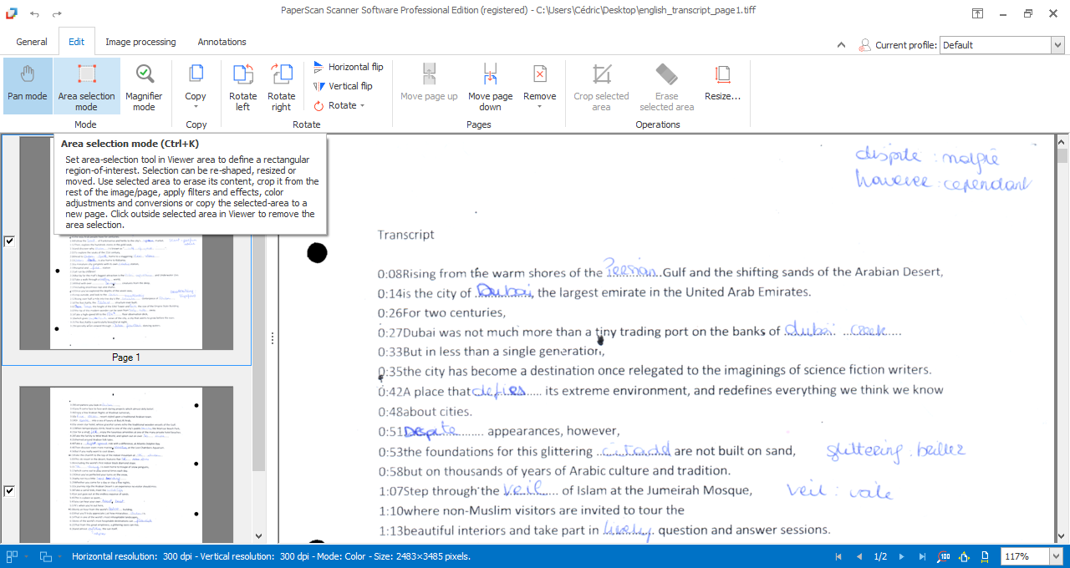Viewport: 1070px width, 568px height.
Task: Toggle the Page 1 thumbnail checkbox
Action: click(x=10, y=241)
